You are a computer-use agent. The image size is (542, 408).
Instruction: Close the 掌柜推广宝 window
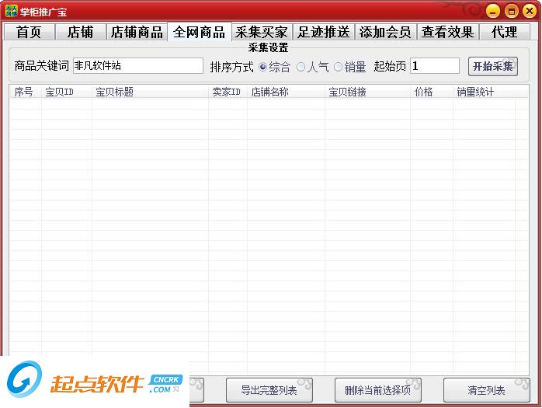[x=530, y=12]
